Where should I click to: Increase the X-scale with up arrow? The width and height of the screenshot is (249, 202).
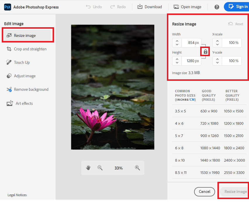click(217, 41)
